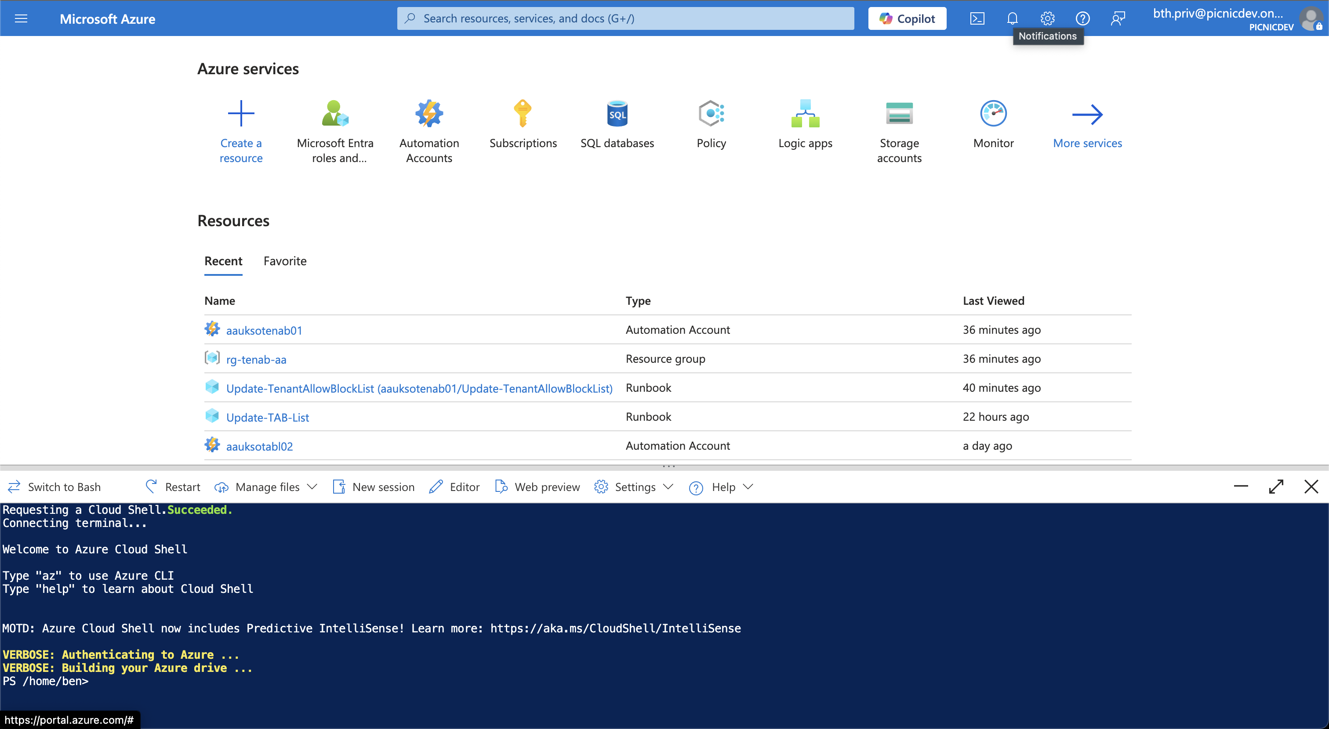Click 'Resource group' type cell

tap(665, 359)
